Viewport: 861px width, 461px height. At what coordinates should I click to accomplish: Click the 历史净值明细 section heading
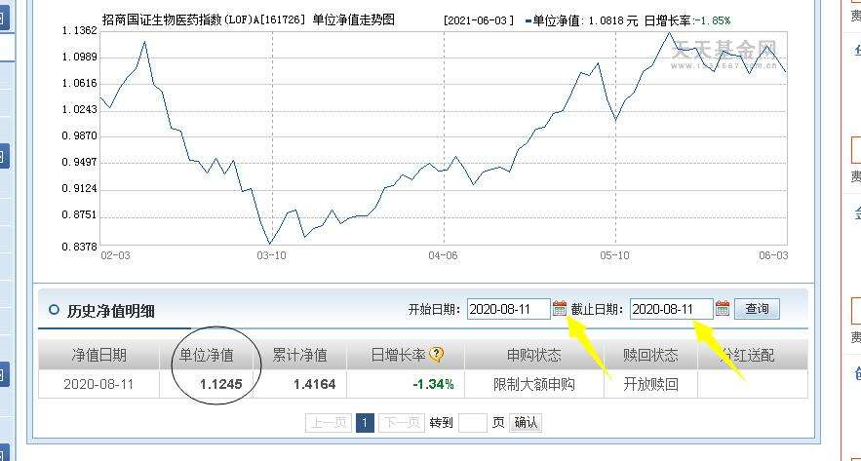(x=111, y=311)
